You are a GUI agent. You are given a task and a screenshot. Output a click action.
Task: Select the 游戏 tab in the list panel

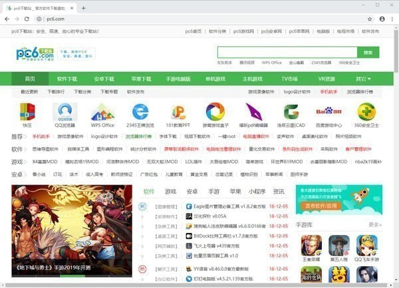tap(170, 192)
